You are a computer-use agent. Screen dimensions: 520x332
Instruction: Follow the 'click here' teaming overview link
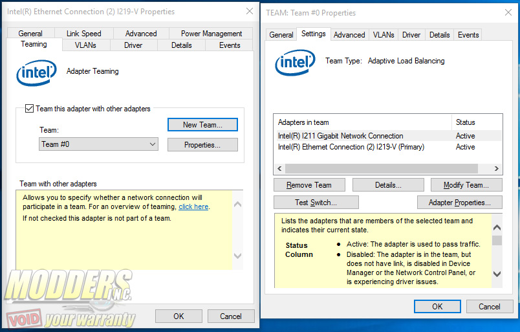pyautogui.click(x=193, y=206)
